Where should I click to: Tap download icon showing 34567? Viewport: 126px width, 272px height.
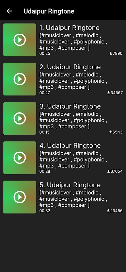point(109,92)
